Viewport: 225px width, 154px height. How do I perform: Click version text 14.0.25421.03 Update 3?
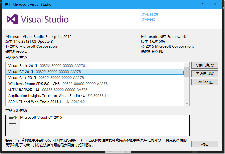(x=29, y=41)
